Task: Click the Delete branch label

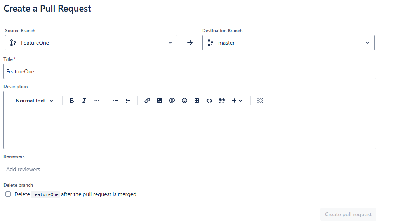Action: [x=18, y=185]
